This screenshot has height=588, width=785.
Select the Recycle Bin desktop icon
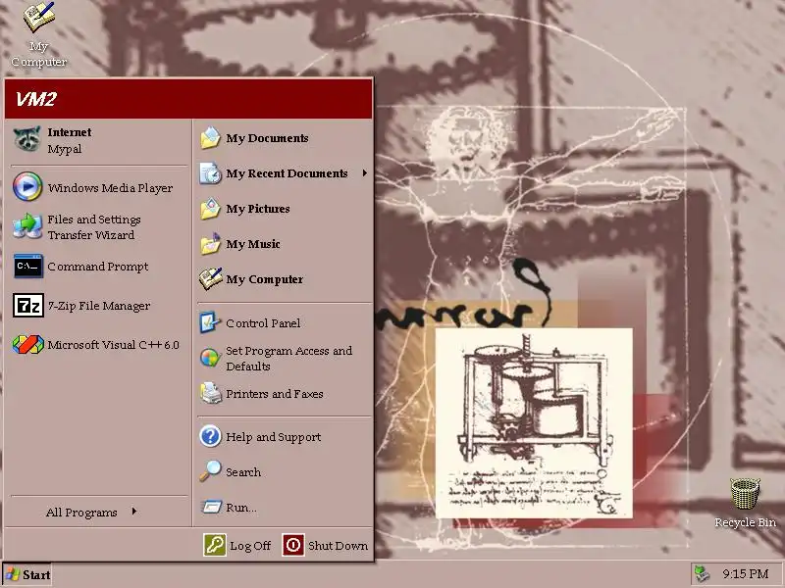[x=746, y=494]
